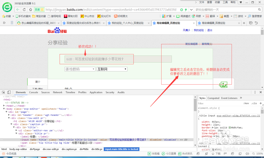264x158 pixels.
Task: Click the search magnifier in search box
Action: (260, 9)
